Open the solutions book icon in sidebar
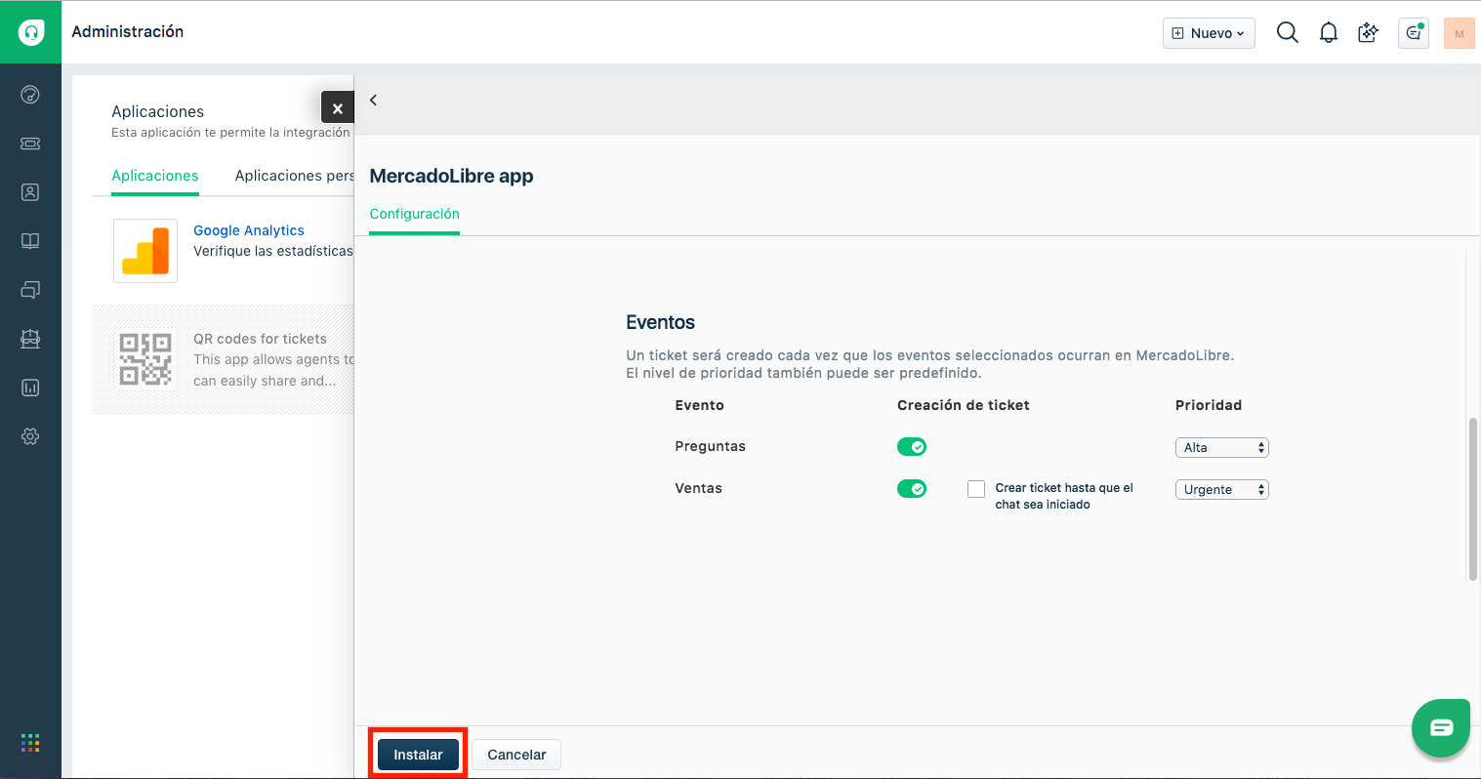 click(30, 241)
